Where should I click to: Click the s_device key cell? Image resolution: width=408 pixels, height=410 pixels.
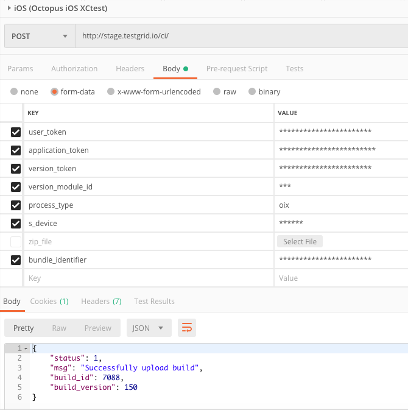(149, 224)
